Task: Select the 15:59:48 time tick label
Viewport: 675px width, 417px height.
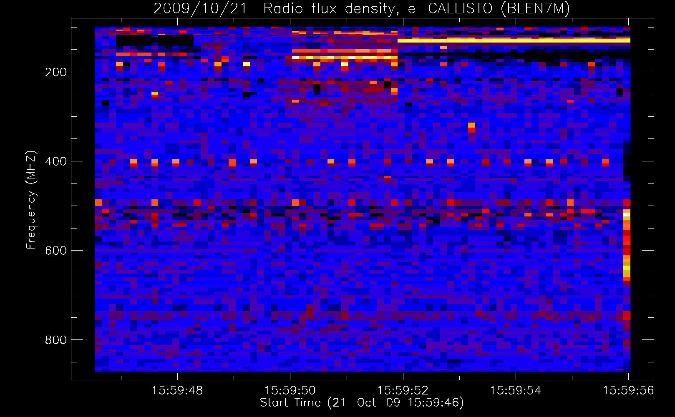Action: [x=177, y=390]
